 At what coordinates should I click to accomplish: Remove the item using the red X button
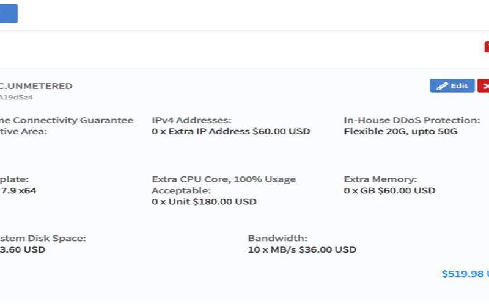click(483, 86)
